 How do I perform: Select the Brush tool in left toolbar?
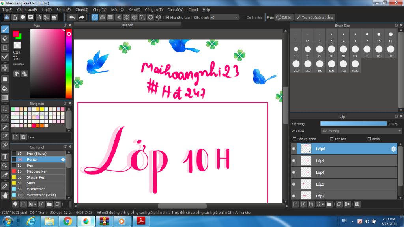click(5, 29)
